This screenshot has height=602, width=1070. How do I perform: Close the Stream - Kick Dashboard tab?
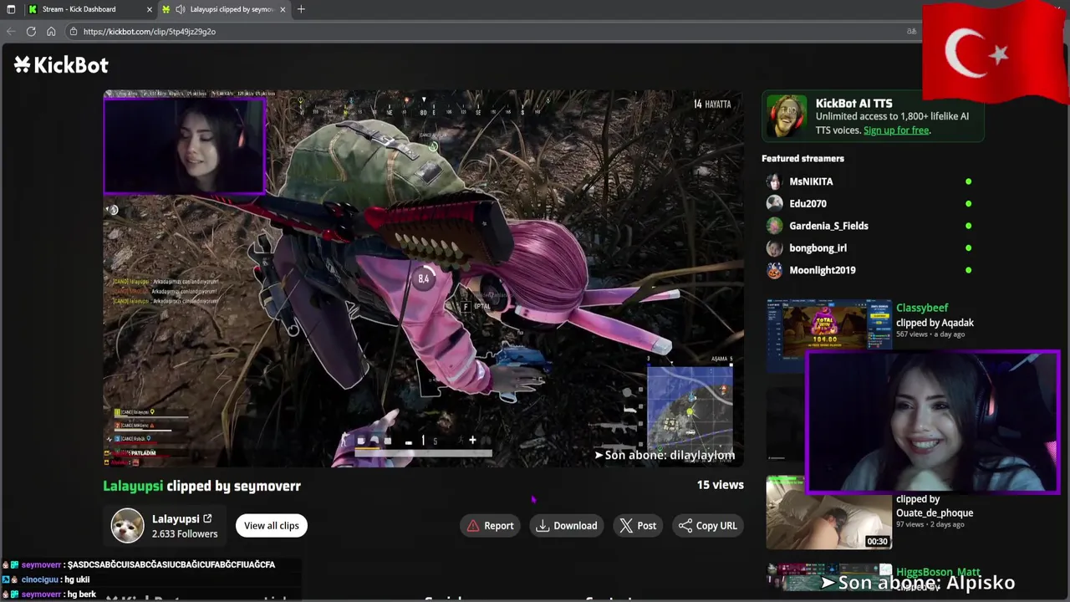tap(150, 9)
